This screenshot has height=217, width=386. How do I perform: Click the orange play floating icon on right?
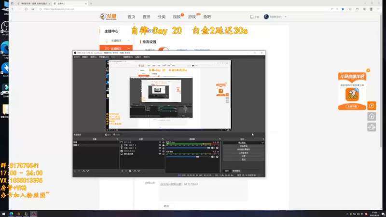pos(372,106)
